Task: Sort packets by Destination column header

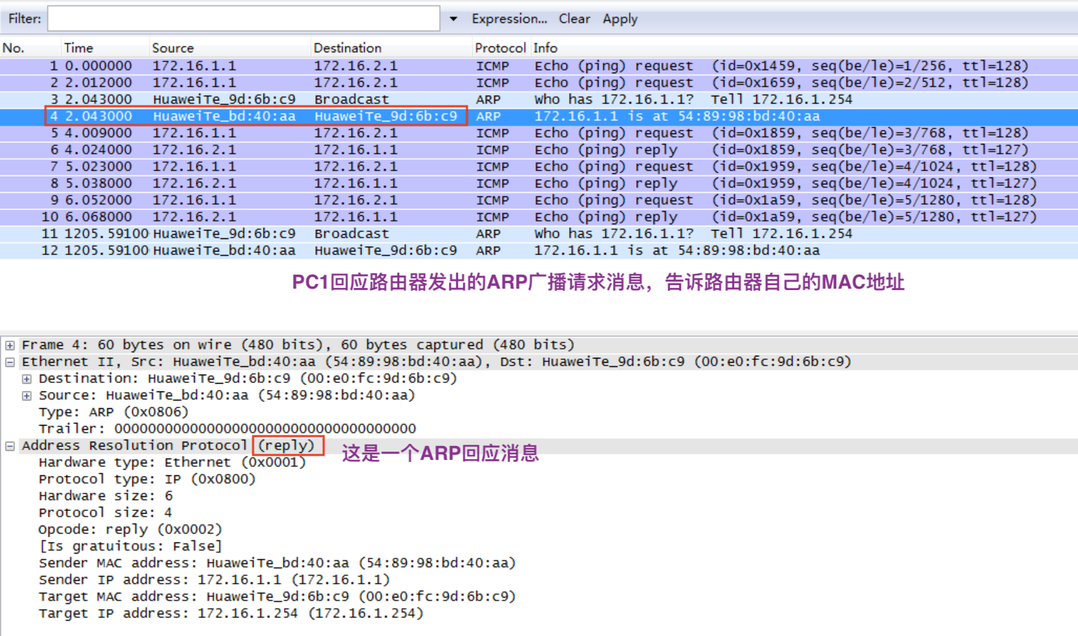Action: pos(347,48)
